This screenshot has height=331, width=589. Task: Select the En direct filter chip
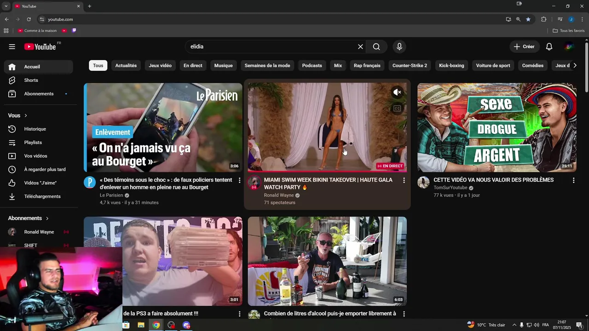click(x=193, y=65)
